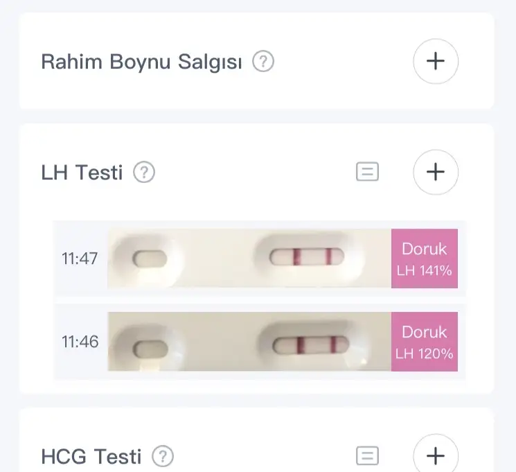Viewport: 516px width, 472px height.
Task: Tap the LH Testi section title
Action: pos(82,172)
